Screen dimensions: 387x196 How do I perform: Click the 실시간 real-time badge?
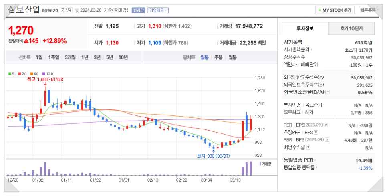[x=139, y=10]
